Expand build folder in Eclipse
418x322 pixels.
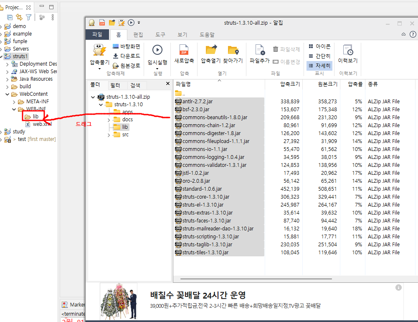pos(7,87)
